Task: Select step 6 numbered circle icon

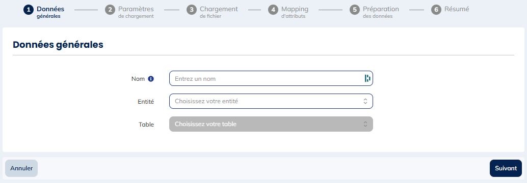Action: click(436, 10)
